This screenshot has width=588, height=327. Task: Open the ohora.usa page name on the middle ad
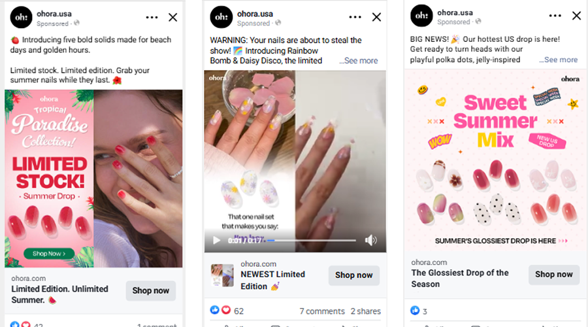tap(255, 12)
